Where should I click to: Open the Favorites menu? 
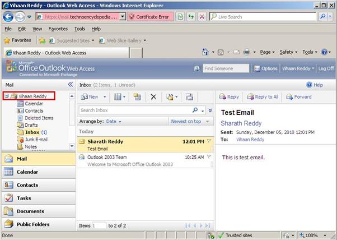58,29
